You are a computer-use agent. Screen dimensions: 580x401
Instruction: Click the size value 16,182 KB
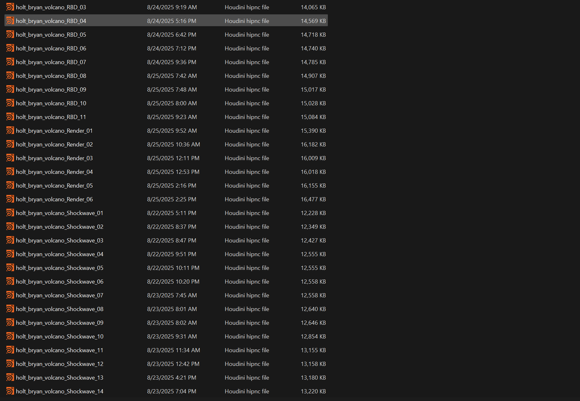click(313, 144)
